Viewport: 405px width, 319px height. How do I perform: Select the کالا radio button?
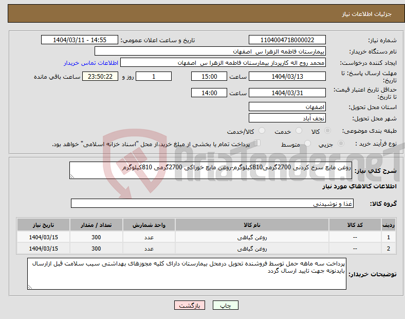pos(327,131)
